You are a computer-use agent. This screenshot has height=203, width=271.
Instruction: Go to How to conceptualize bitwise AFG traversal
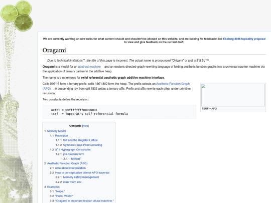[x=82, y=172]
